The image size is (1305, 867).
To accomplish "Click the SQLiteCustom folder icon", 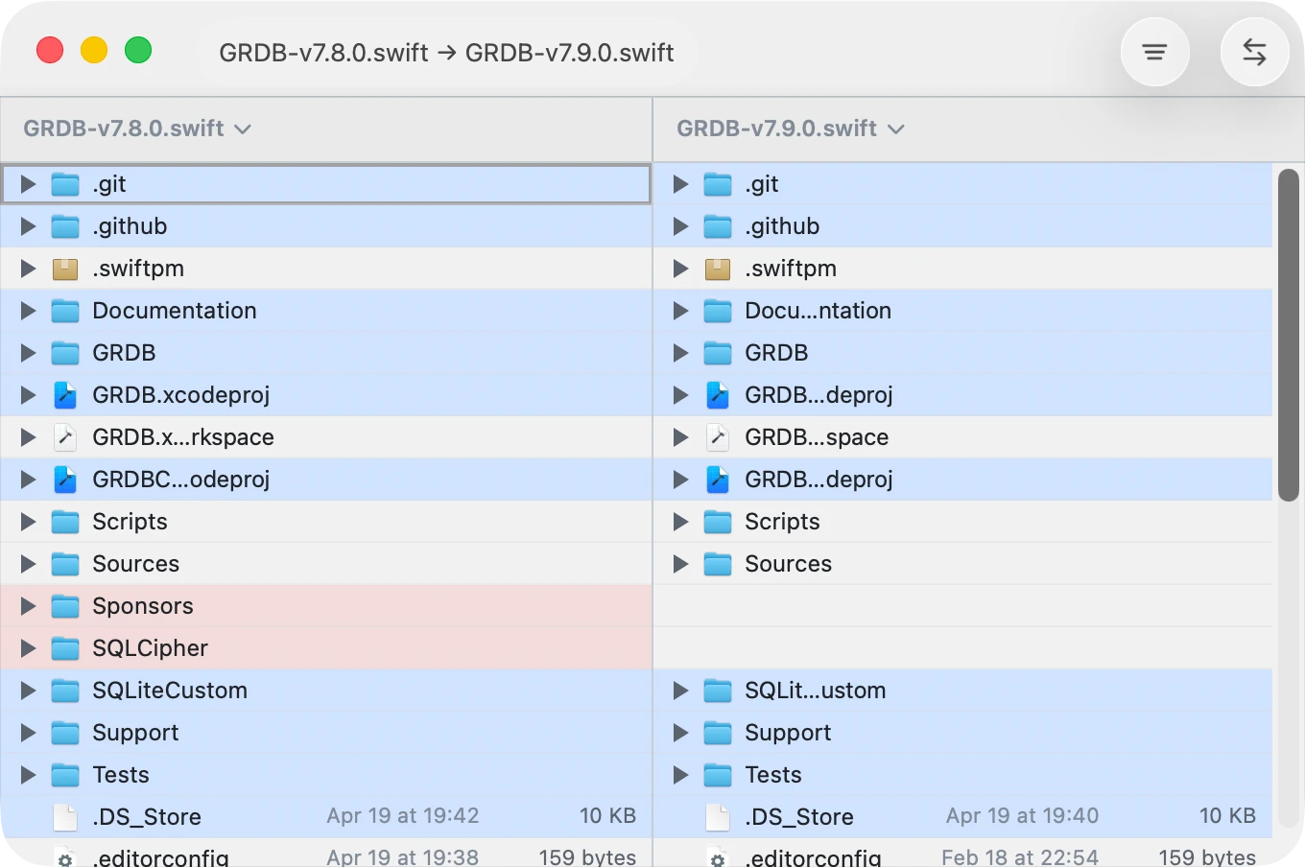I will coord(65,691).
